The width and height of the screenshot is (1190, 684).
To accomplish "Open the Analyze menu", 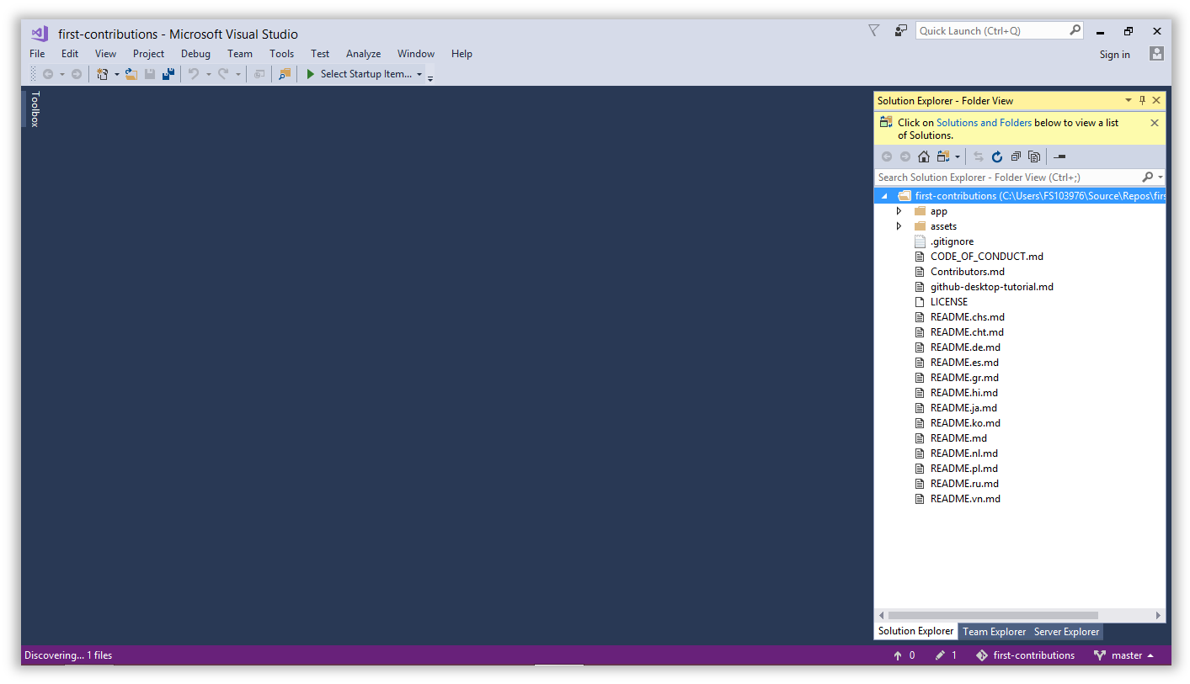I will click(x=363, y=54).
